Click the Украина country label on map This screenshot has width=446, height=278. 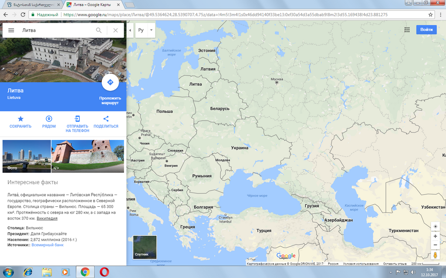point(240,148)
